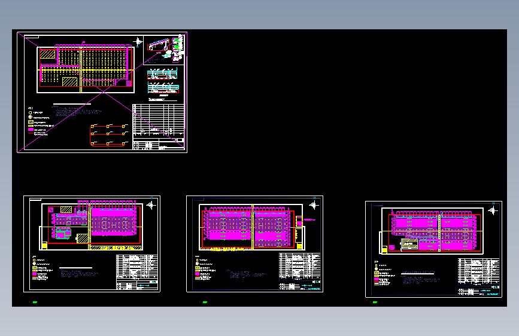The width and height of the screenshot is (519, 336).
Task: Click the small green marker below the bottom-middle sheet
Action: [x=204, y=302]
